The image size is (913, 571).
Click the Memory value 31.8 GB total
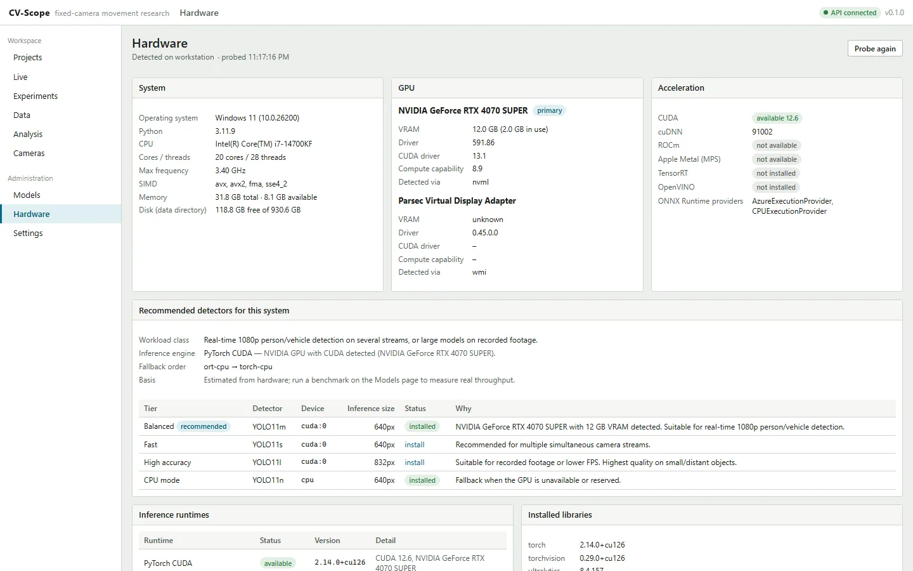[266, 197]
